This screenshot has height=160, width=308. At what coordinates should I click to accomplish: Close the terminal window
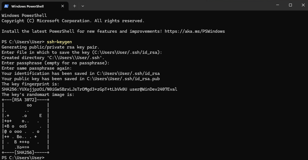[303, 5]
